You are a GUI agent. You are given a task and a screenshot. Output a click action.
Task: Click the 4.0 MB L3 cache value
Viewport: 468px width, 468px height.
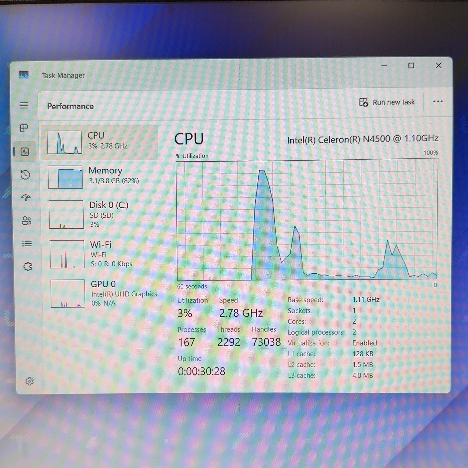tap(363, 375)
